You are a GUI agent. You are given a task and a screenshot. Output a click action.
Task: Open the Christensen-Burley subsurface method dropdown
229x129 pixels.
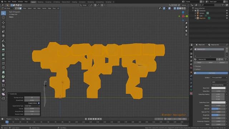pyautogui.click(x=219, y=85)
